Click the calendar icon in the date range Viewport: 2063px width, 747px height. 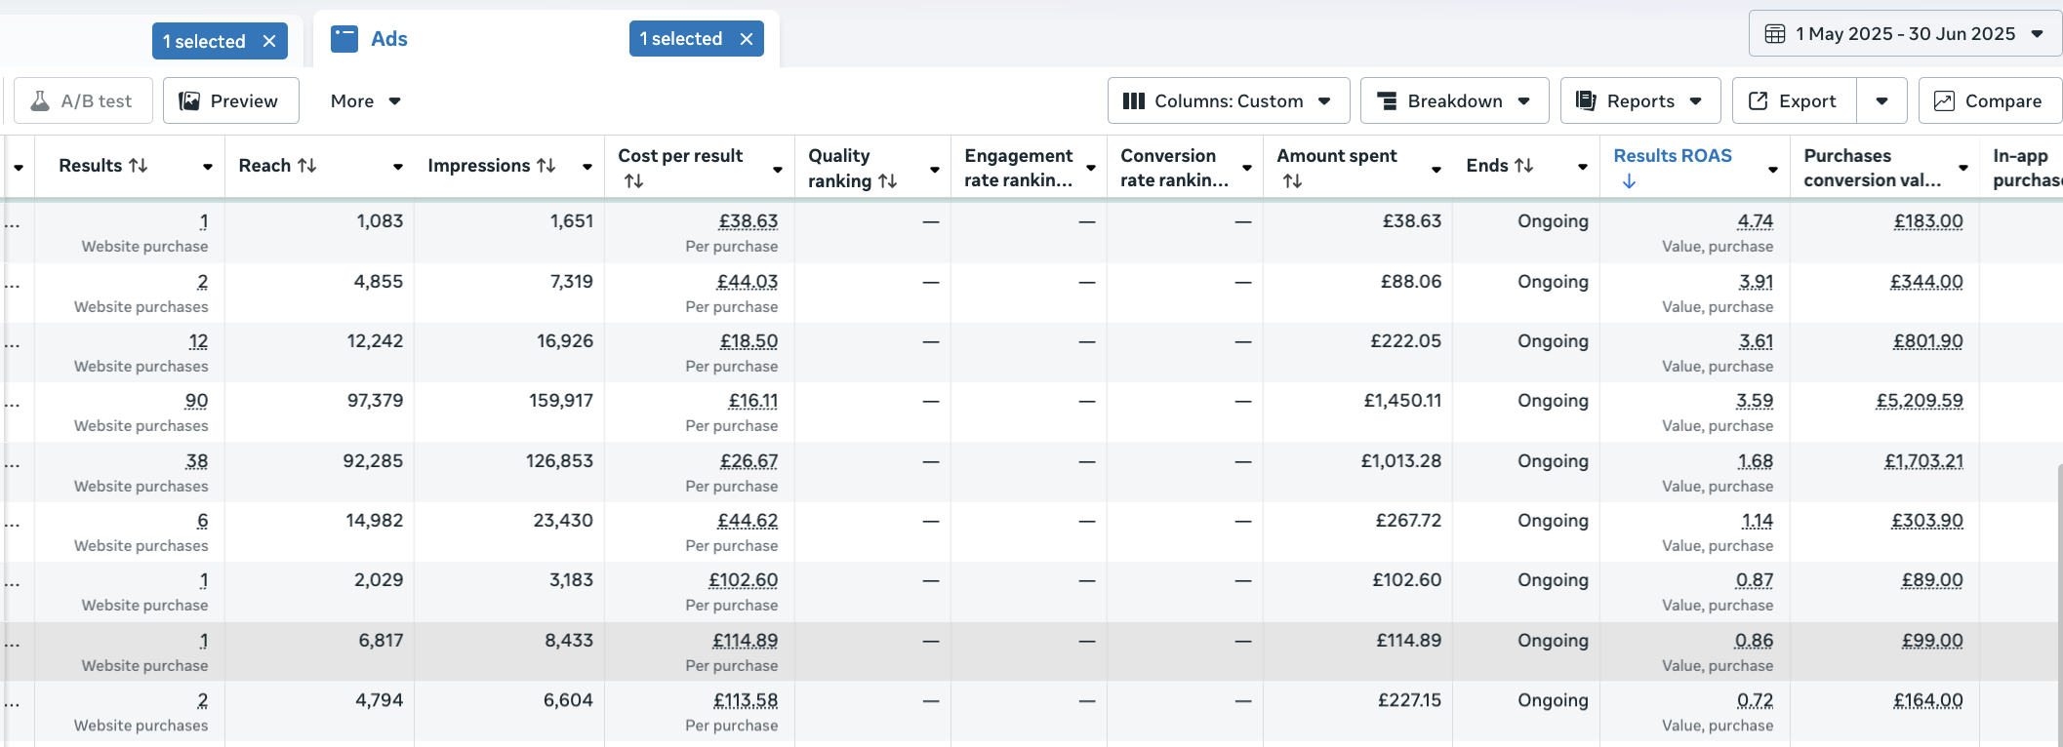(1775, 34)
